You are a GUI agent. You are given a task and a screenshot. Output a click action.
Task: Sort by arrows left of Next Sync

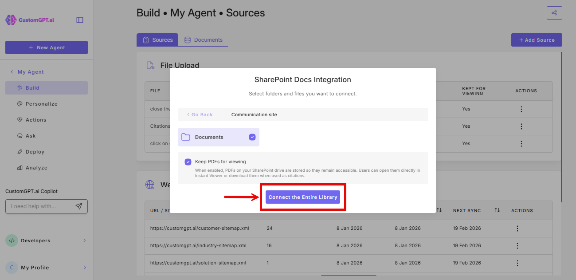pos(439,210)
